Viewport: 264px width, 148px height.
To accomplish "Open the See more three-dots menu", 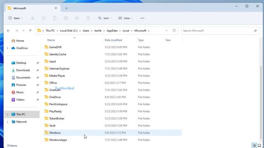I will (x=142, y=18).
